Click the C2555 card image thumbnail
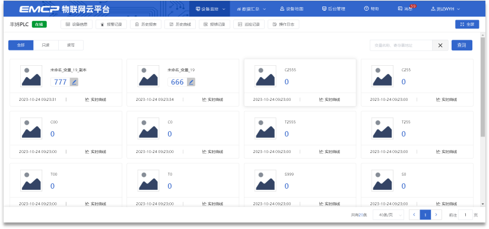 (265, 76)
